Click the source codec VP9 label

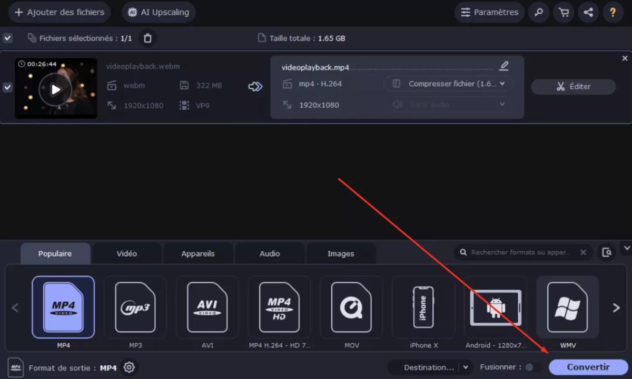[203, 105]
